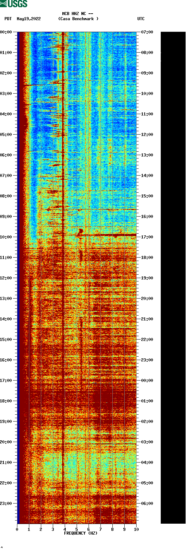Select the 09:00 label on PDT axis

click(6, 217)
